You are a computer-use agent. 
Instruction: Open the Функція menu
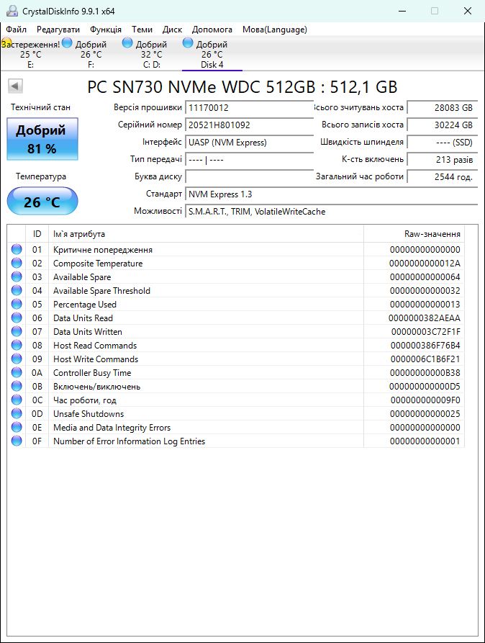(x=106, y=30)
